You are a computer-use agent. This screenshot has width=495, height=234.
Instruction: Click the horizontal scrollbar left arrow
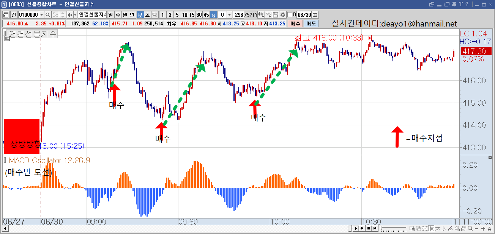click(x=5, y=229)
